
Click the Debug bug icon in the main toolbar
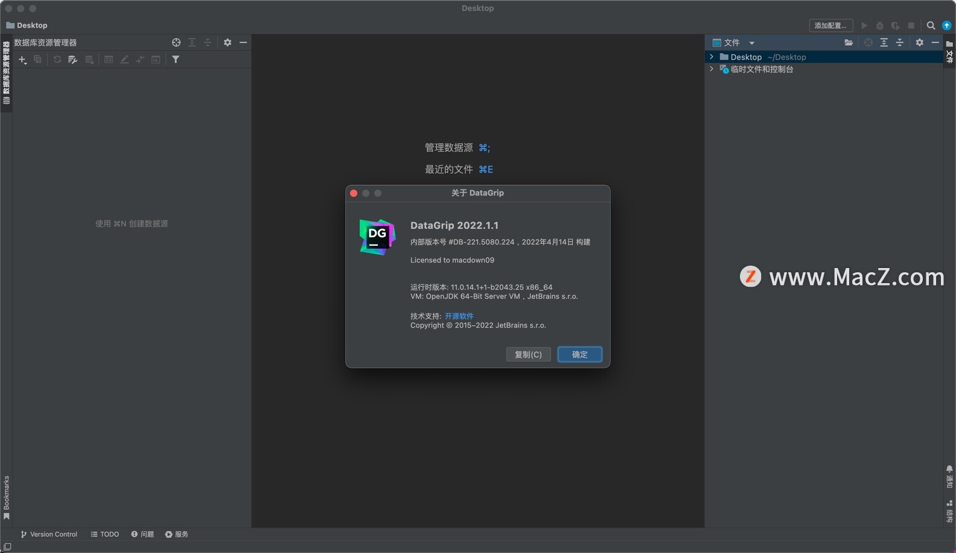(880, 25)
